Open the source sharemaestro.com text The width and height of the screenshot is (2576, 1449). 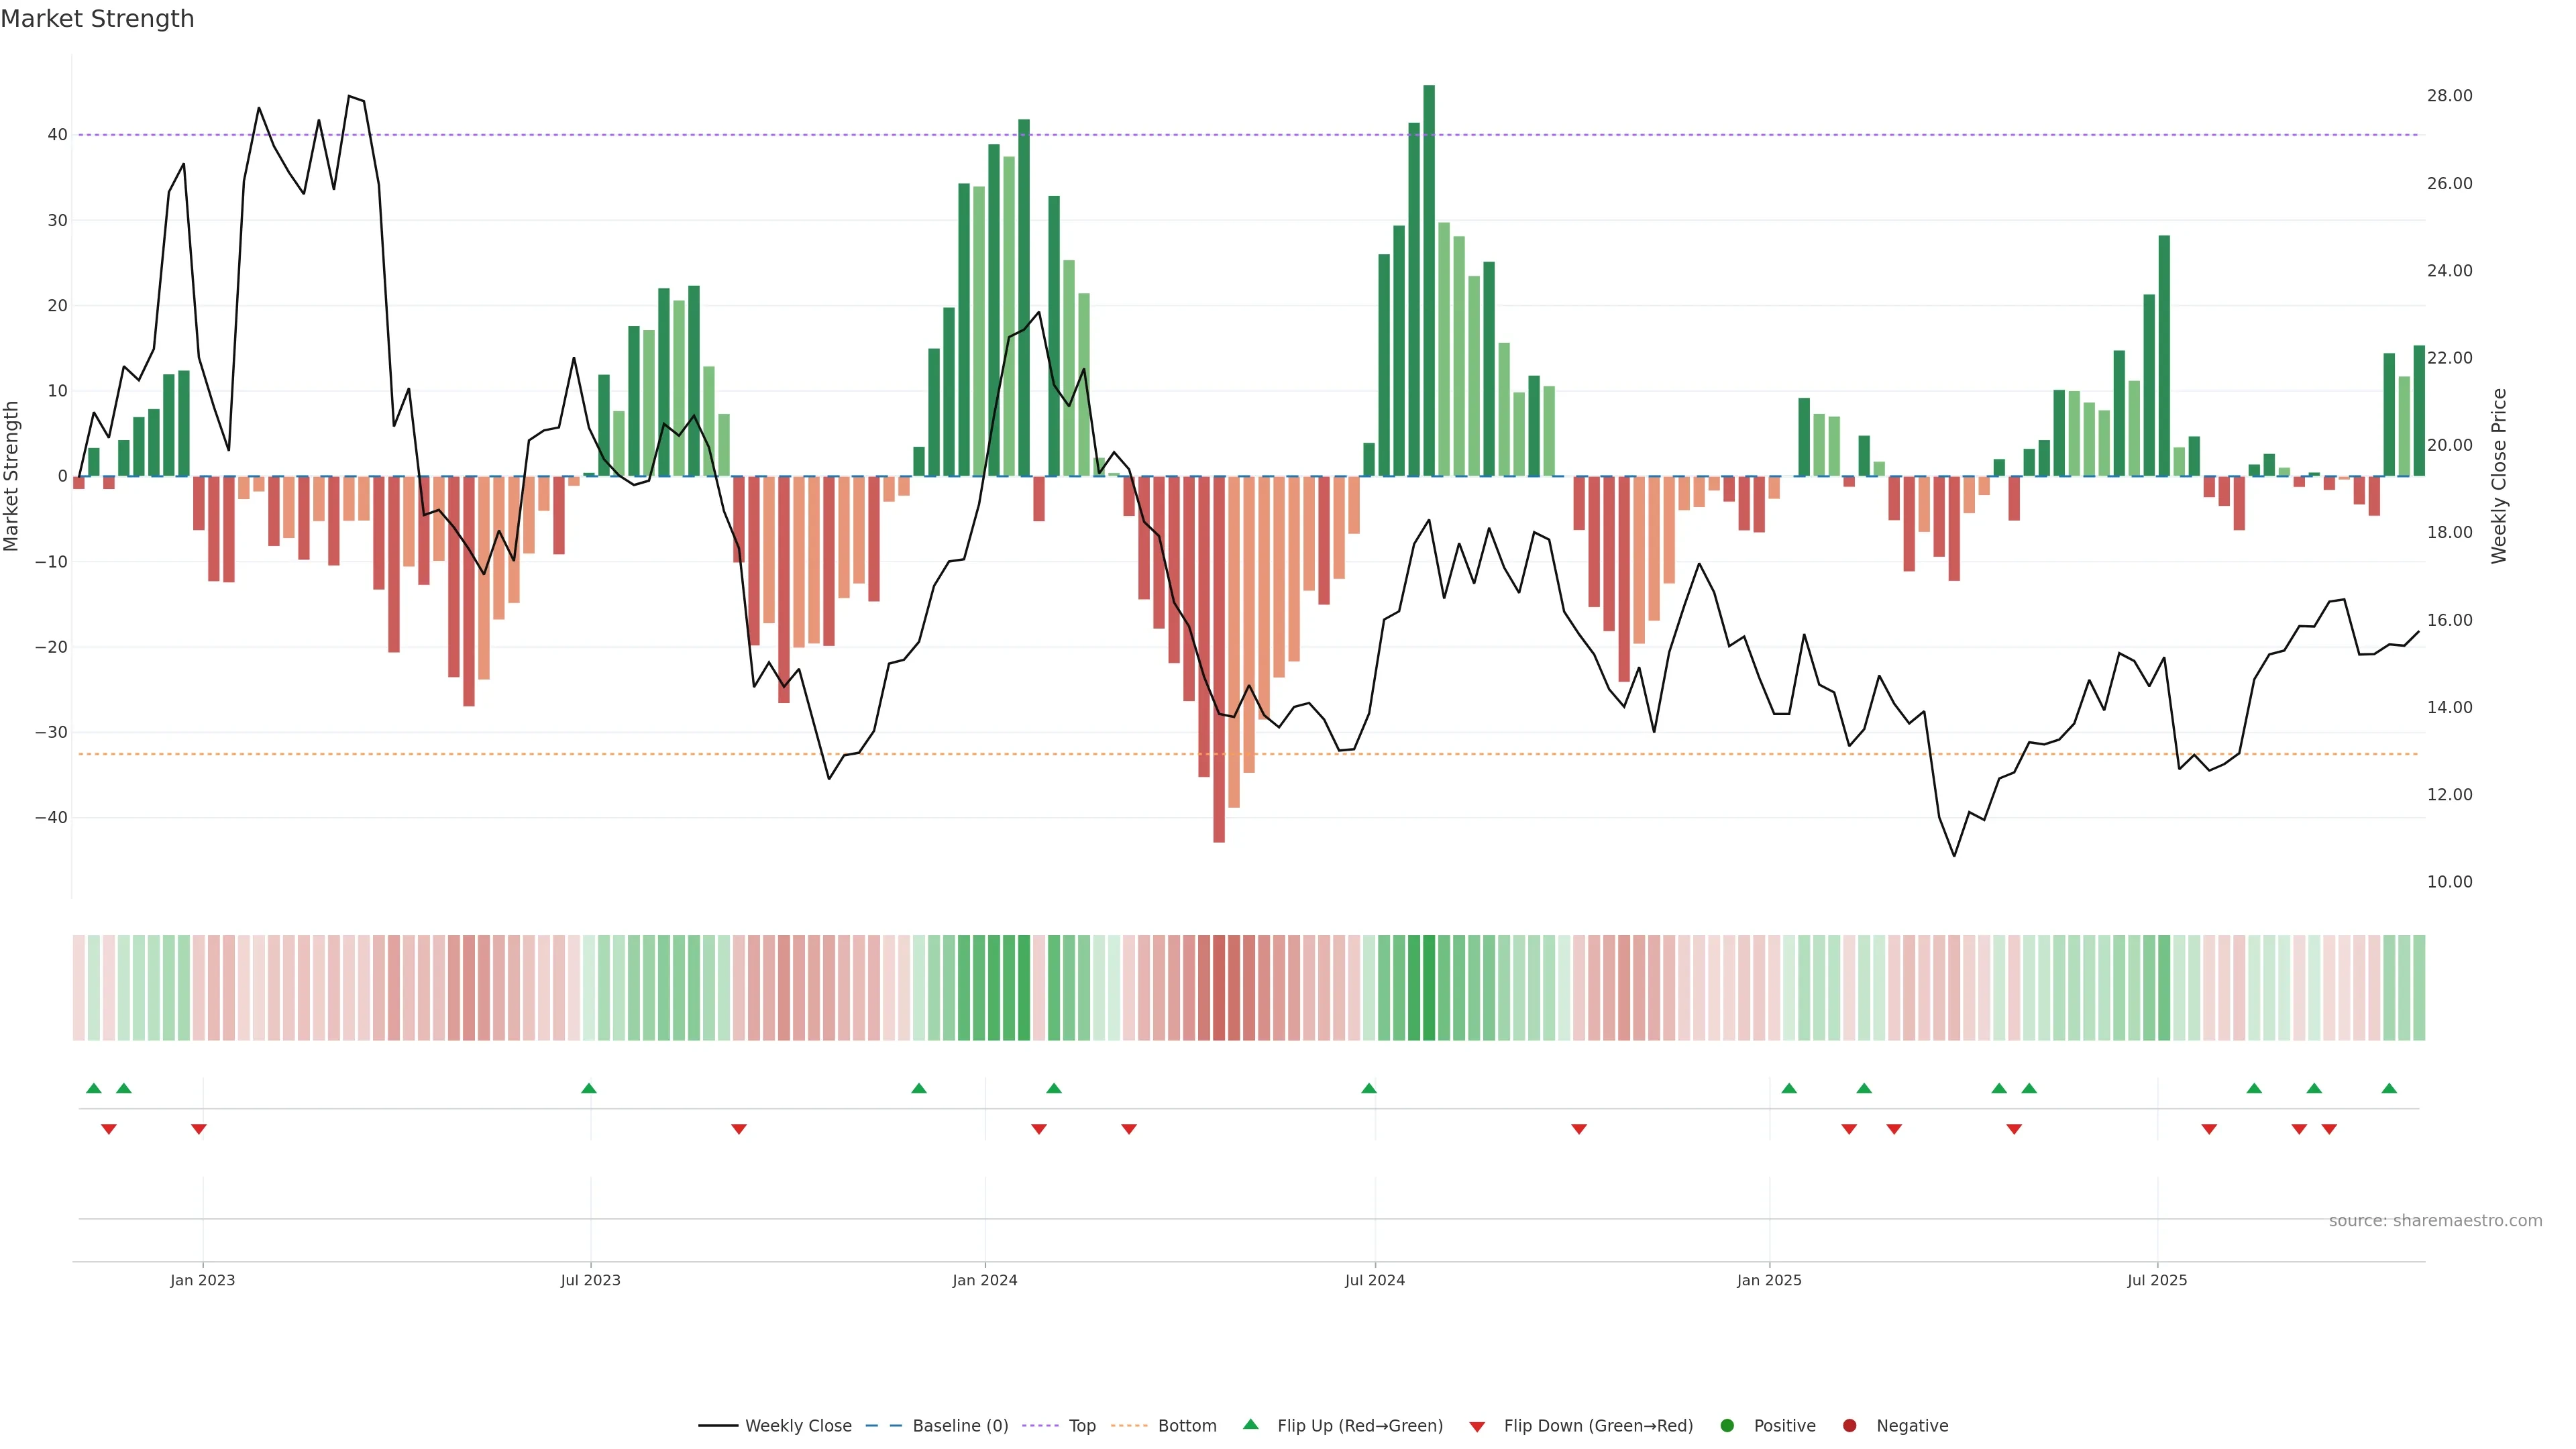pos(2435,1220)
